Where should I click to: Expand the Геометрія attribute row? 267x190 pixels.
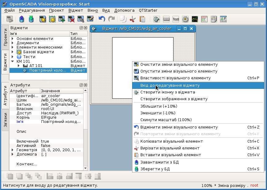pyautogui.click(x=12, y=150)
